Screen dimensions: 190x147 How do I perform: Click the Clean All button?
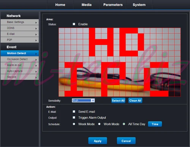[135, 101]
